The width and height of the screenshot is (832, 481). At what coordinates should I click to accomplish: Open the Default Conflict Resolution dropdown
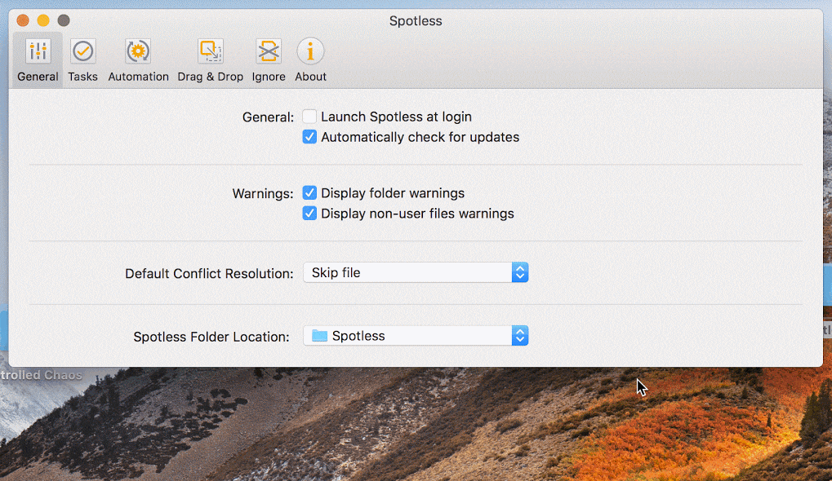point(416,273)
